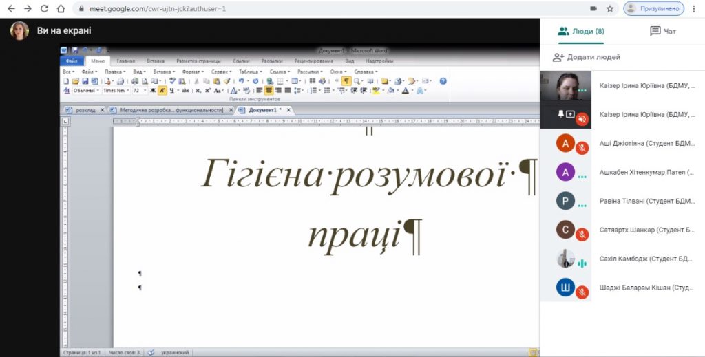
Task: Reload the Google Meet page
Action: point(44,9)
